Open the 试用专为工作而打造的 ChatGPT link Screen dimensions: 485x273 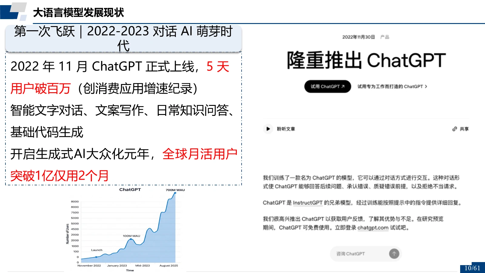392,86
